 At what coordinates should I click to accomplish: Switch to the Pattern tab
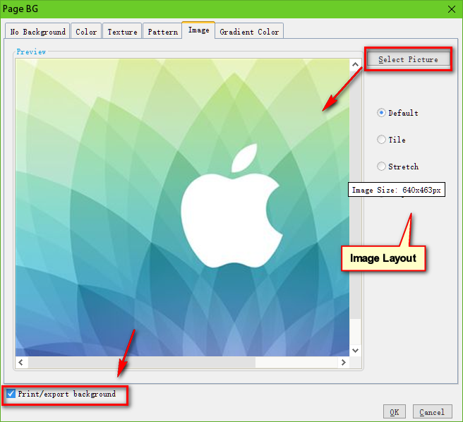[162, 31]
